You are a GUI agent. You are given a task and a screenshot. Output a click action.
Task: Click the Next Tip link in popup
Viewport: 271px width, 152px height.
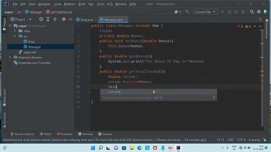158,98
